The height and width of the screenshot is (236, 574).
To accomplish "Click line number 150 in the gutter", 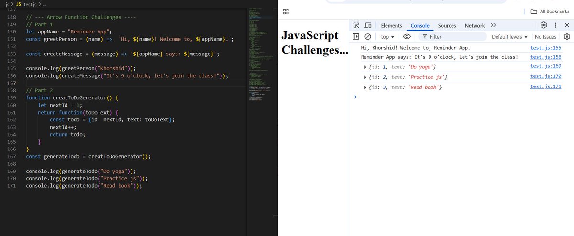I will coord(12,32).
